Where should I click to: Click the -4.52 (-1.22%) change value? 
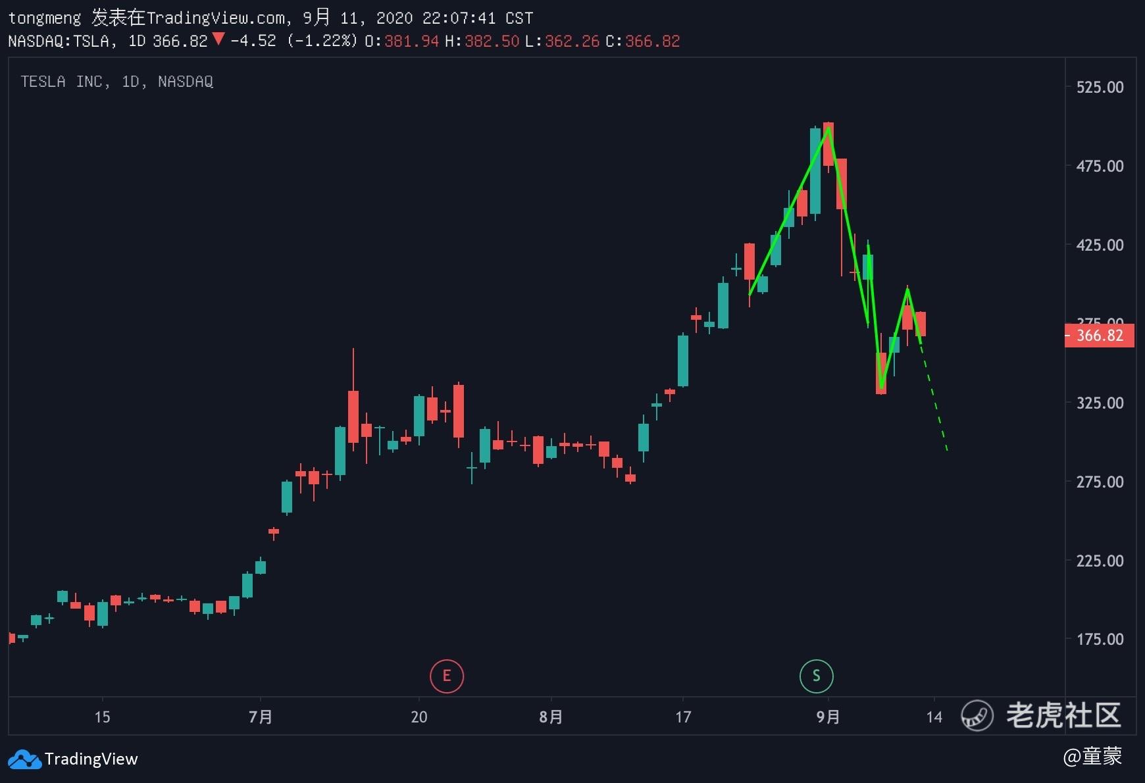click(x=293, y=41)
